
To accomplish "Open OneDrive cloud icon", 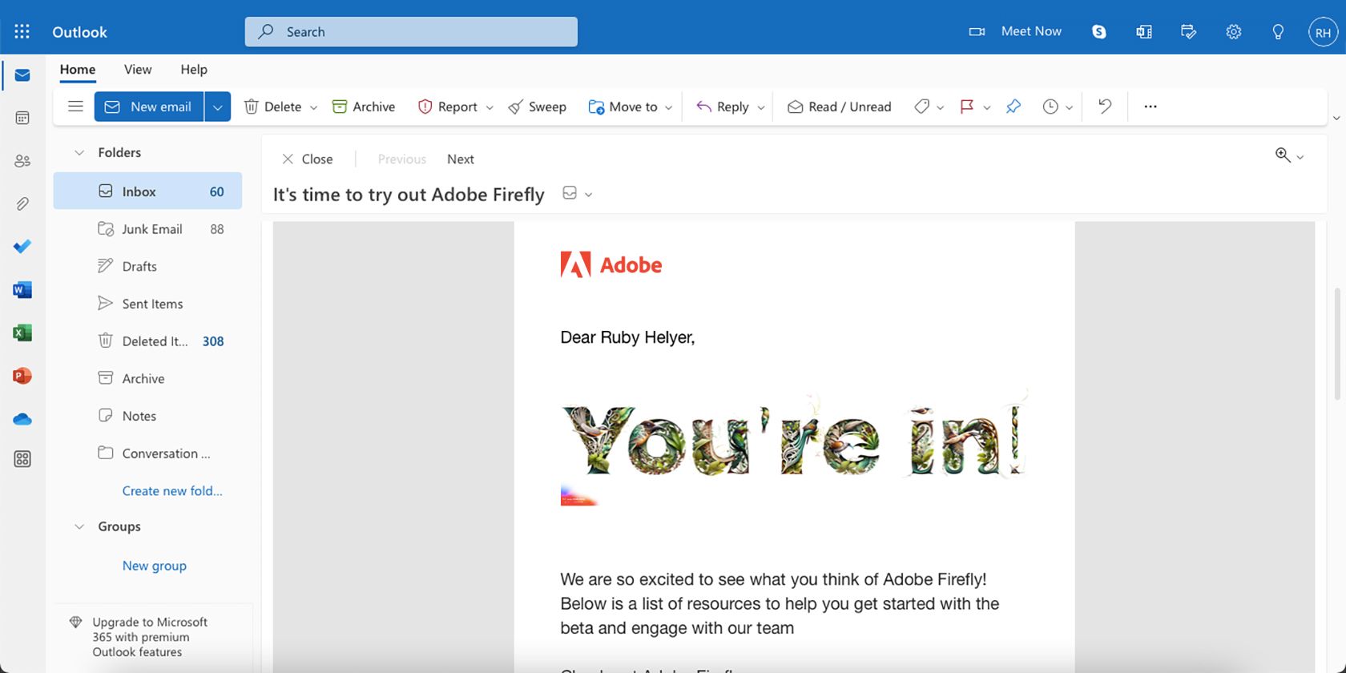I will pos(22,419).
